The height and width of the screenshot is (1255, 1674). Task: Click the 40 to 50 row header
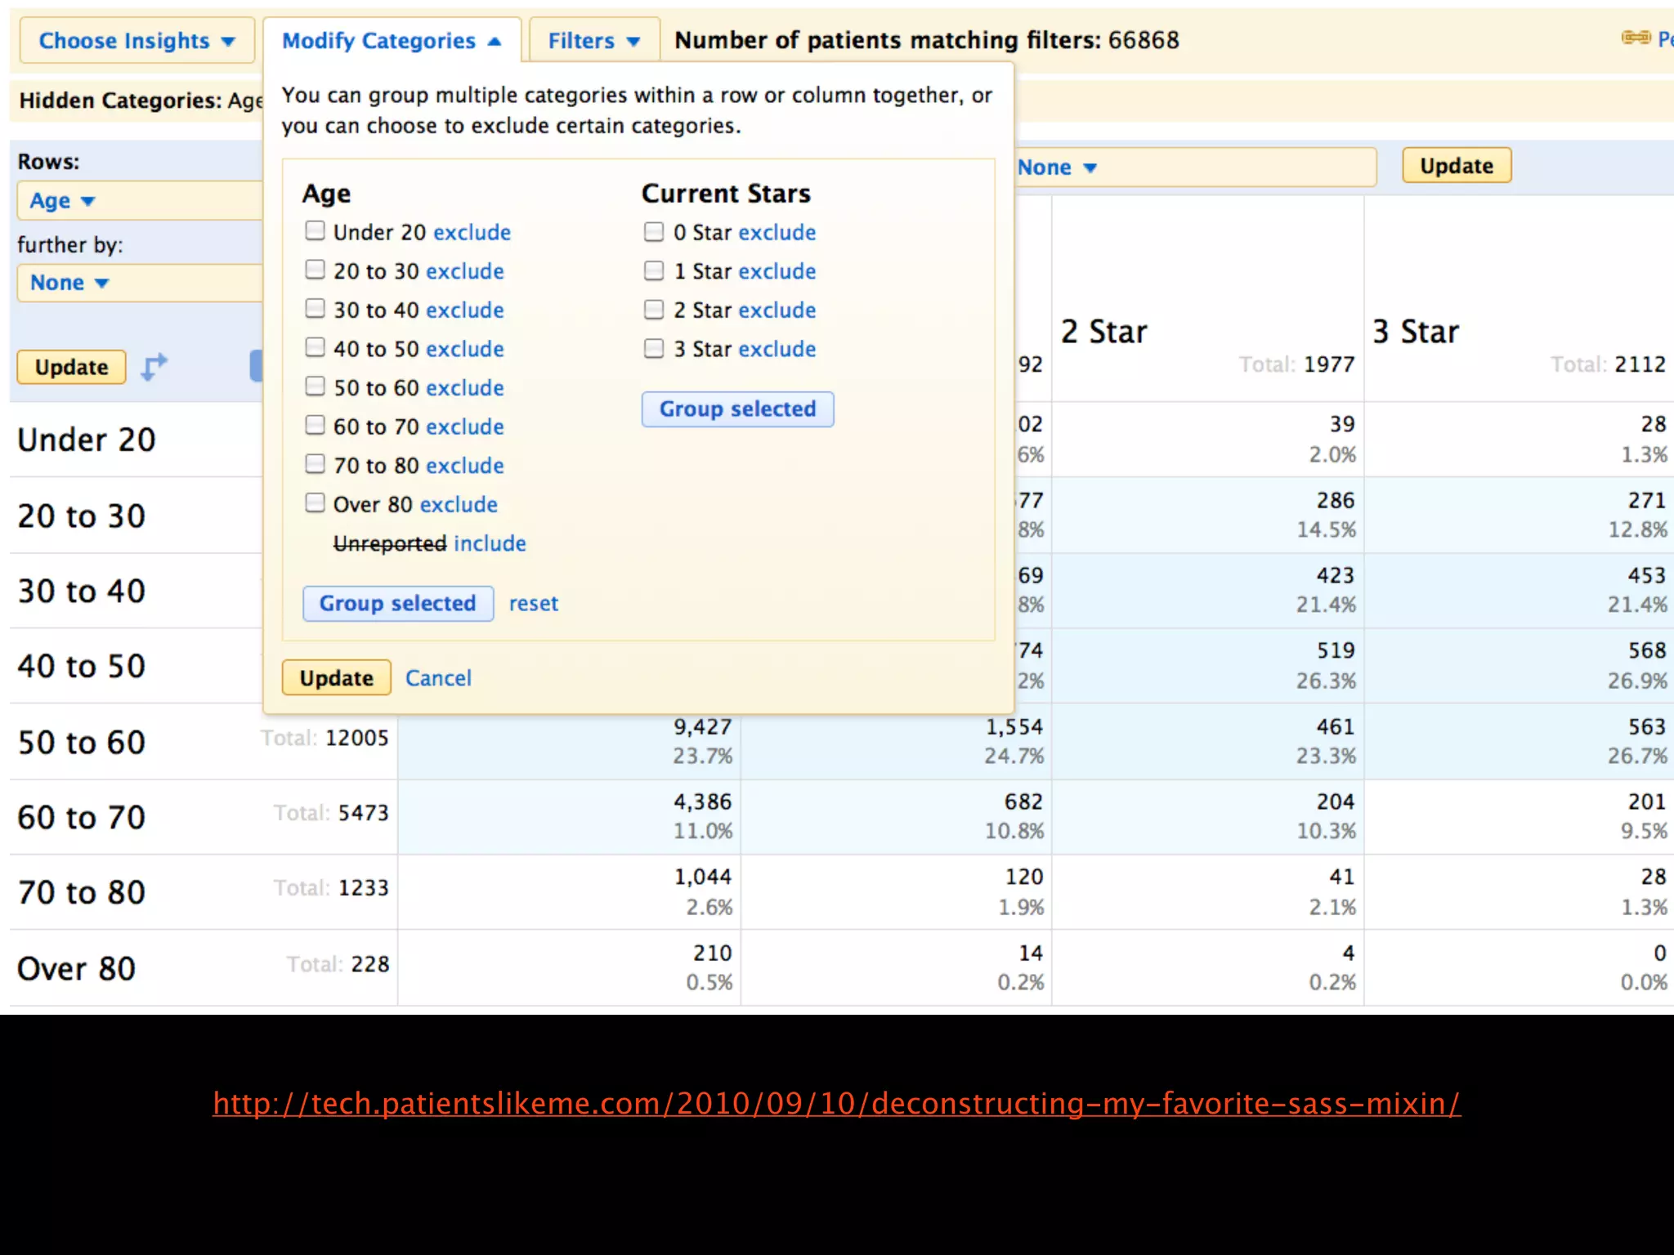(x=82, y=667)
